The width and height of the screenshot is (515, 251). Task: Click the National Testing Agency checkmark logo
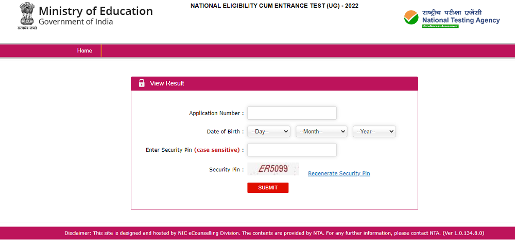click(411, 18)
